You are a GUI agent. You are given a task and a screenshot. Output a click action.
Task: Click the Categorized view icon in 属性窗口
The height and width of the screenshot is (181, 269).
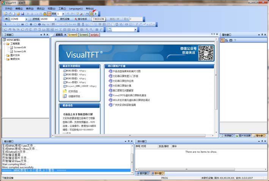[x=222, y=40]
